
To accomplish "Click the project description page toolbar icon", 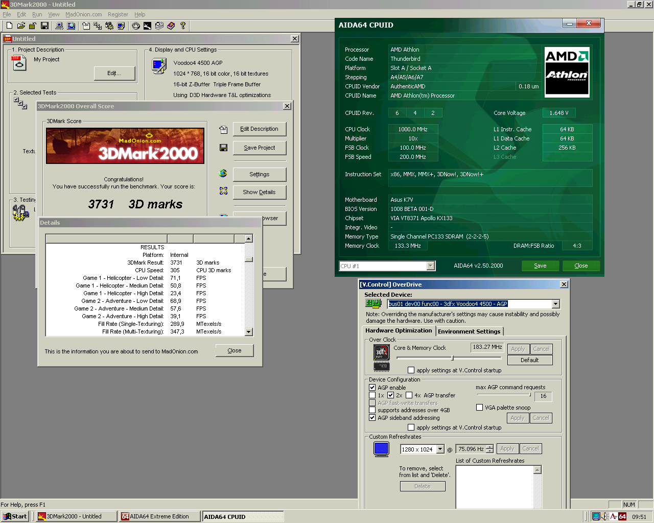I will coord(86,26).
